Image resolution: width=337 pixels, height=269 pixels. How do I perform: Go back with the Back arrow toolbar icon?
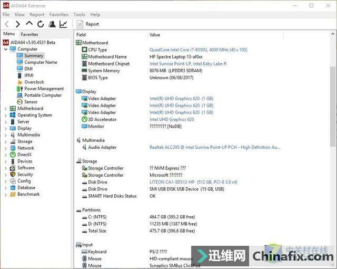7,24
